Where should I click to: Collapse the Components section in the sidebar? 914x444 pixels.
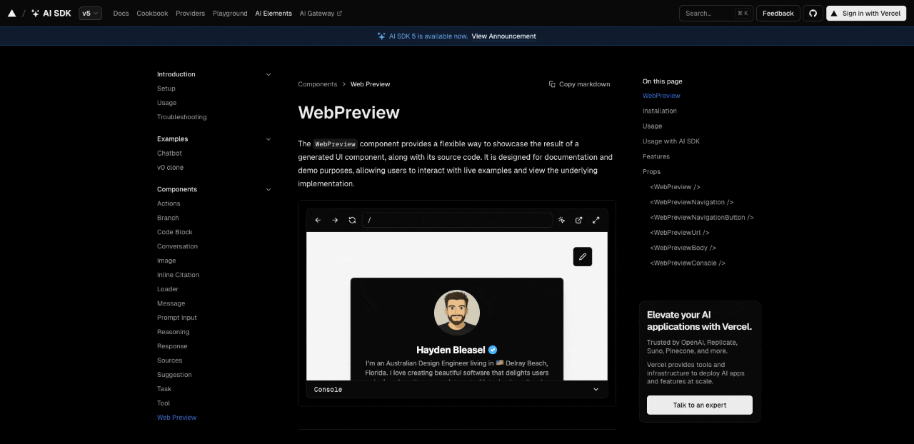pos(268,189)
